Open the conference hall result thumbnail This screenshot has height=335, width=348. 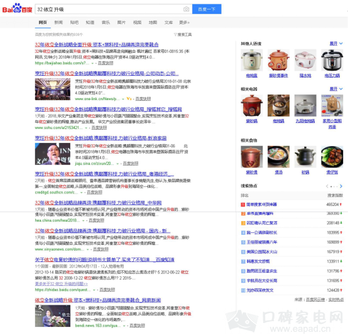tap(53, 89)
